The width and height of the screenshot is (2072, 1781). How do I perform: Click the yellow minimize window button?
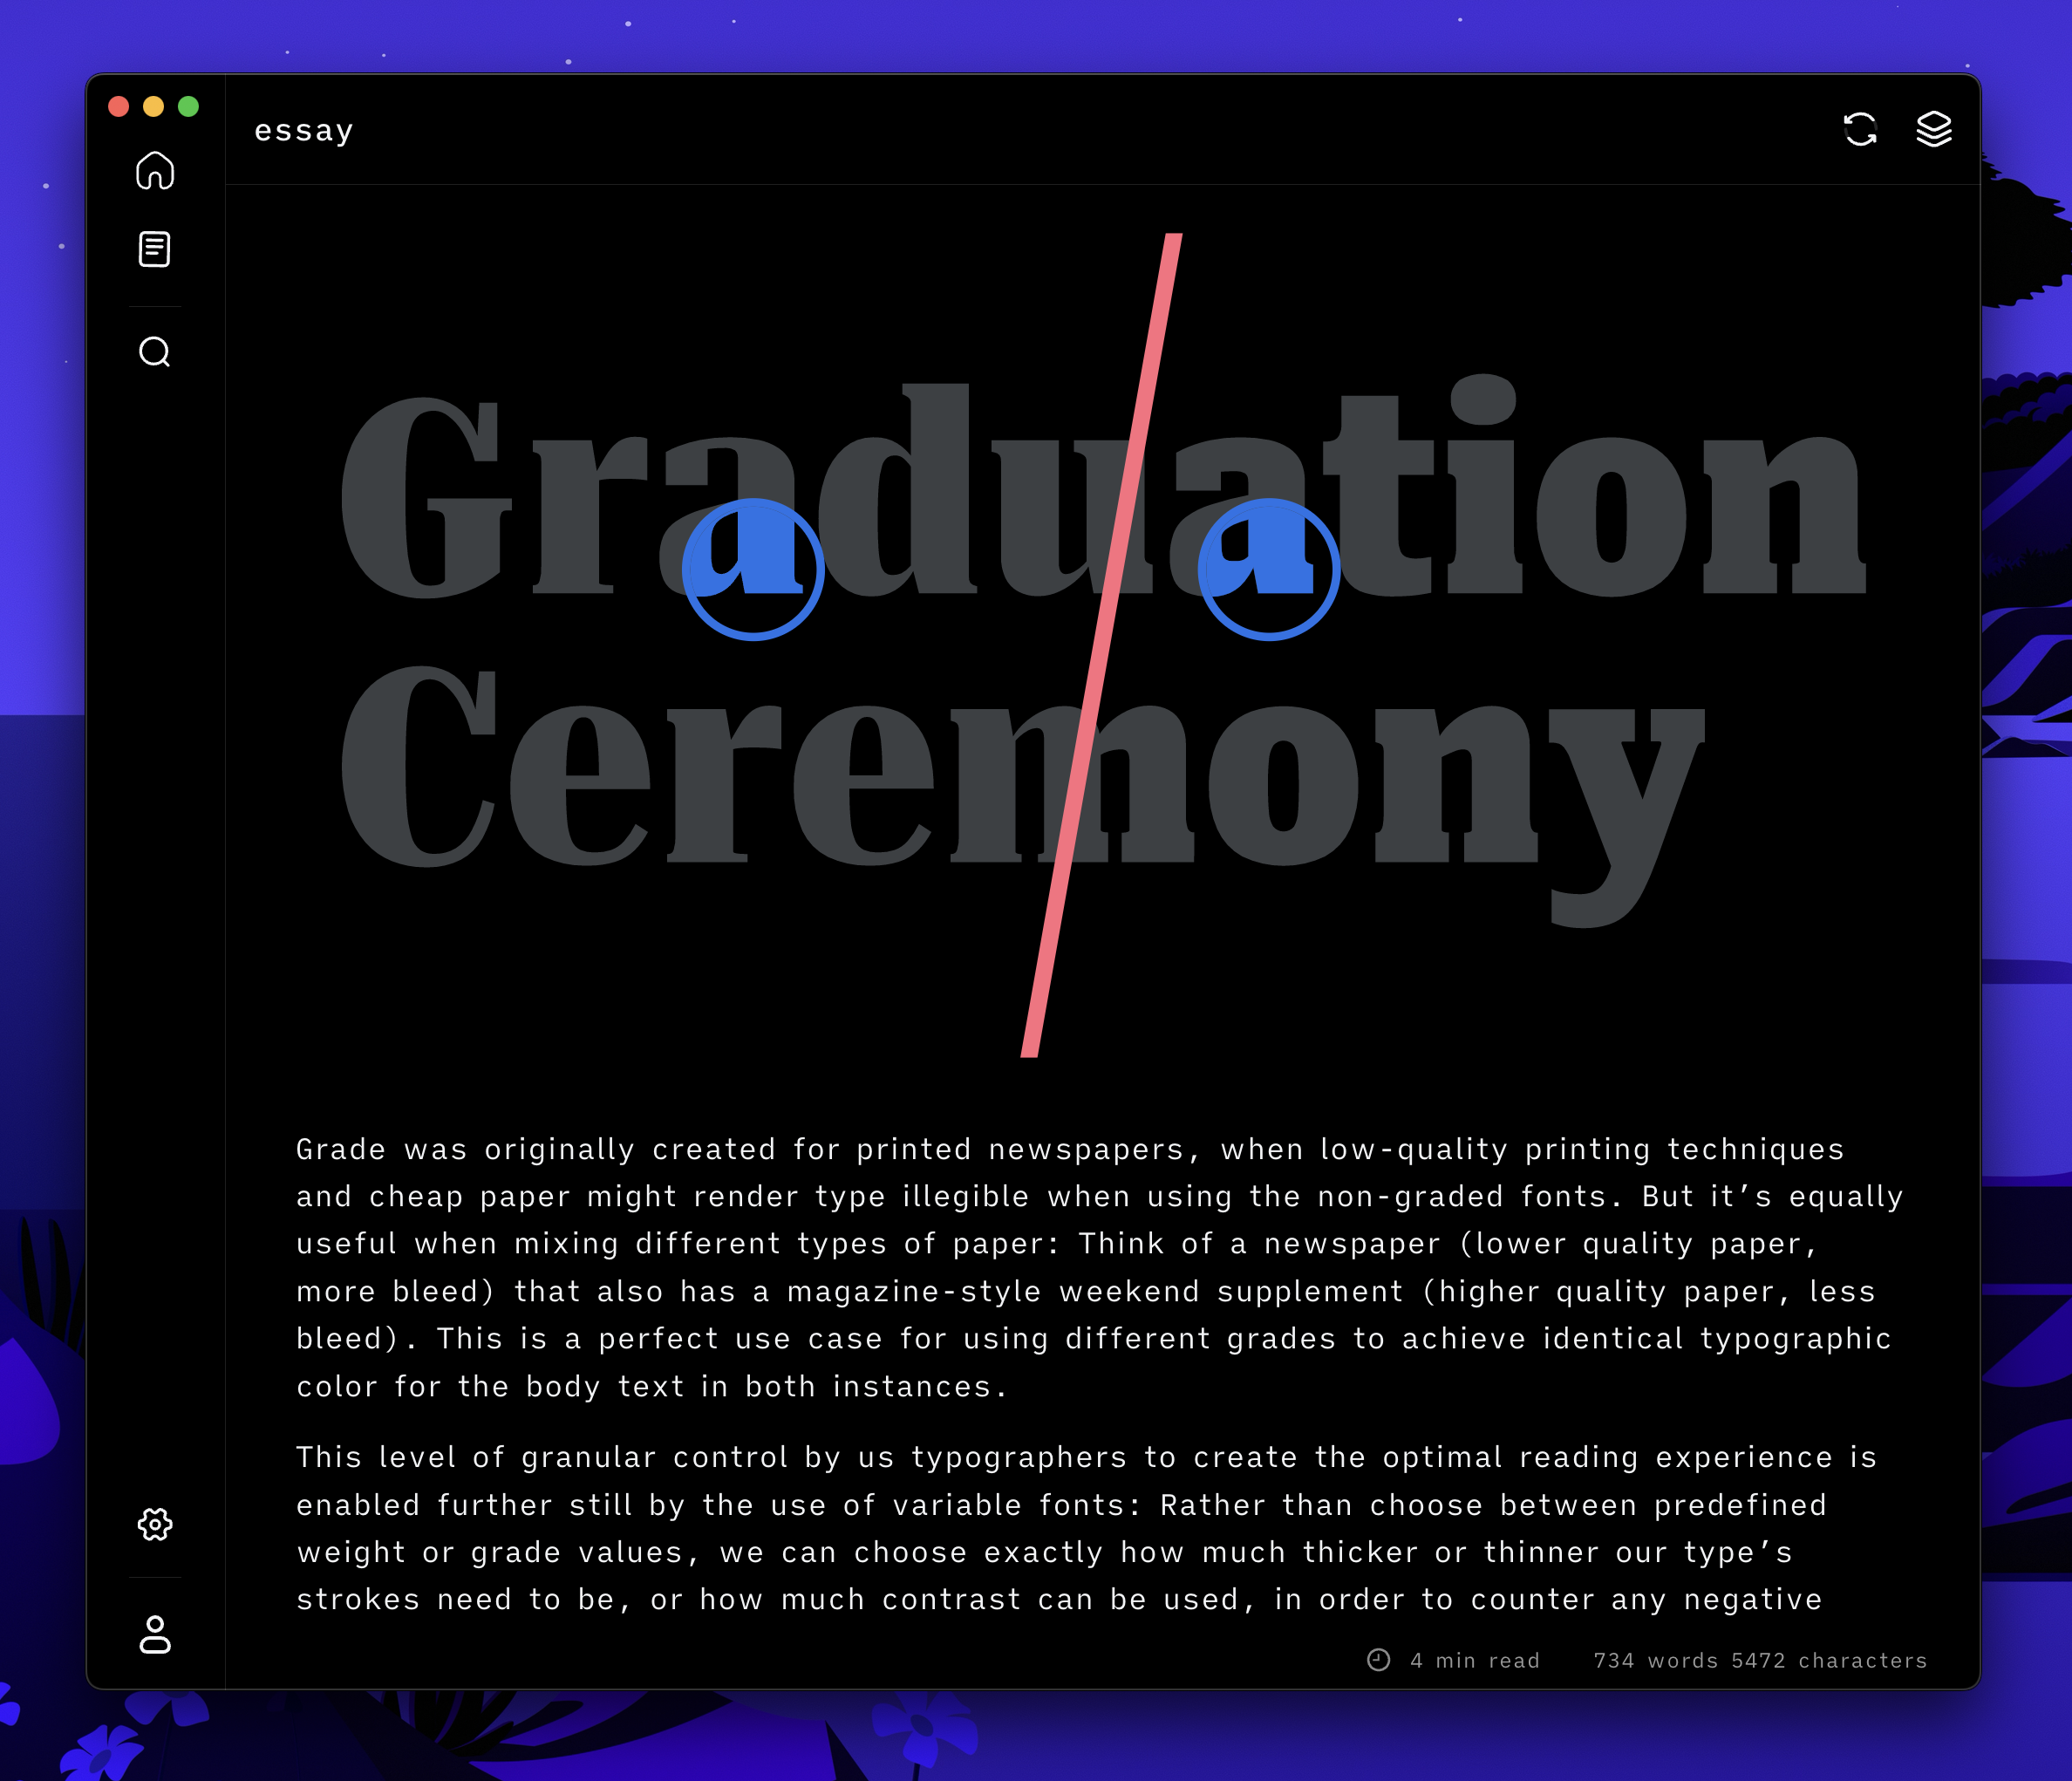[154, 107]
